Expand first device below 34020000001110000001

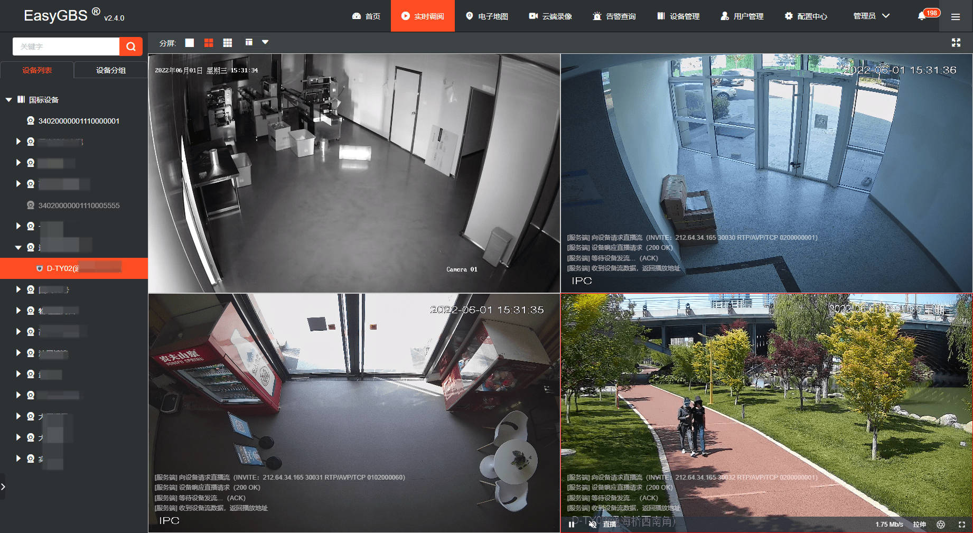pos(18,142)
